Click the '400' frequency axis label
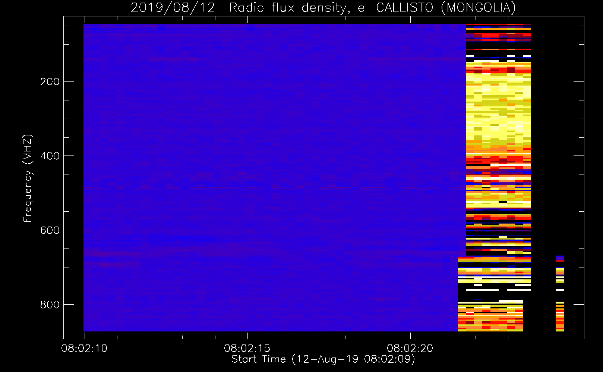 click(x=50, y=156)
